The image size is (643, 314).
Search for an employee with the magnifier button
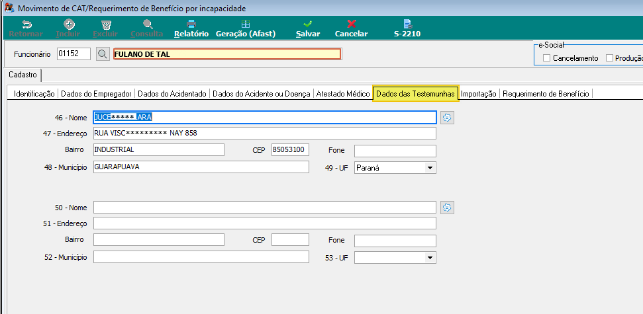tap(103, 54)
